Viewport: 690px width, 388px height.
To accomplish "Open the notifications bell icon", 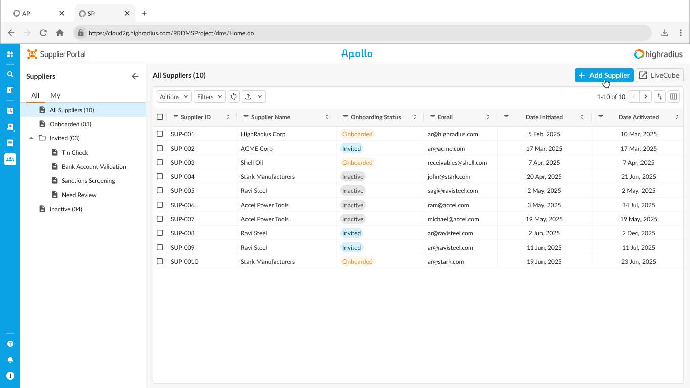I will click(10, 360).
